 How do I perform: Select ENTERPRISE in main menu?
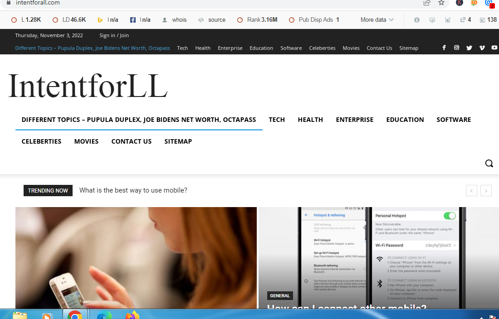click(x=355, y=120)
